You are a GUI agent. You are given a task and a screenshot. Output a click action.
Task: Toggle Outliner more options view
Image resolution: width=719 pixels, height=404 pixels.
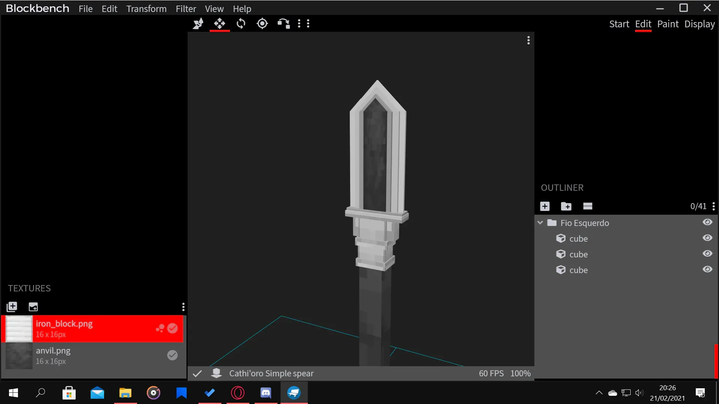coord(588,206)
